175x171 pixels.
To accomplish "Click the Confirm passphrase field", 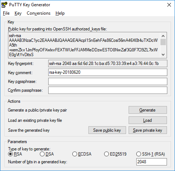I will [x=108, y=90].
